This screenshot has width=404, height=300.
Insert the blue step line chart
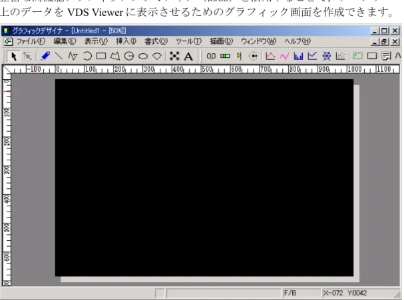[x=312, y=56]
